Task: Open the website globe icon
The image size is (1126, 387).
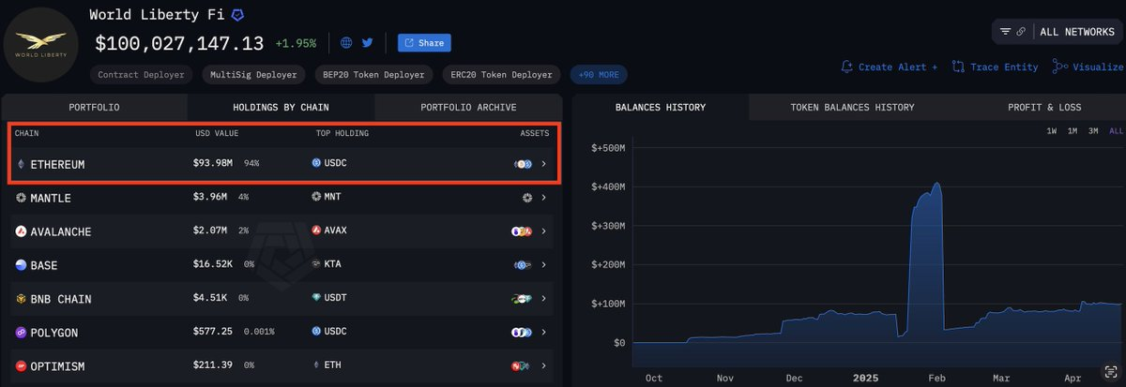Action: pyautogui.click(x=346, y=43)
